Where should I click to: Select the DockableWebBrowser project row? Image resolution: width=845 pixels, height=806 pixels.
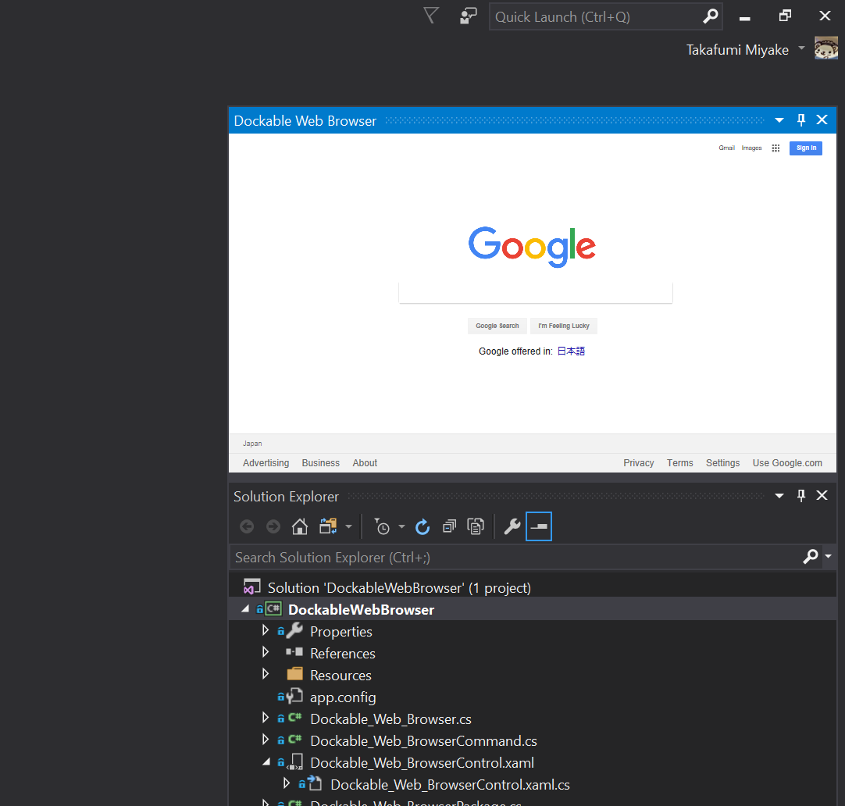[x=533, y=609]
